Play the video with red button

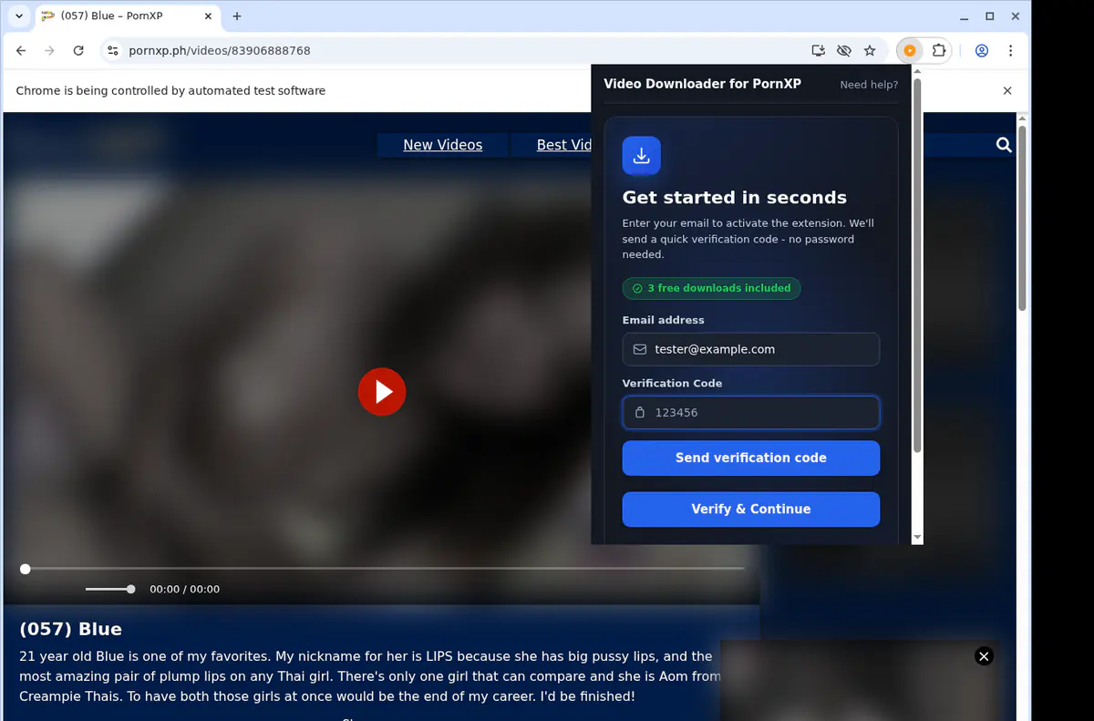pyautogui.click(x=381, y=392)
